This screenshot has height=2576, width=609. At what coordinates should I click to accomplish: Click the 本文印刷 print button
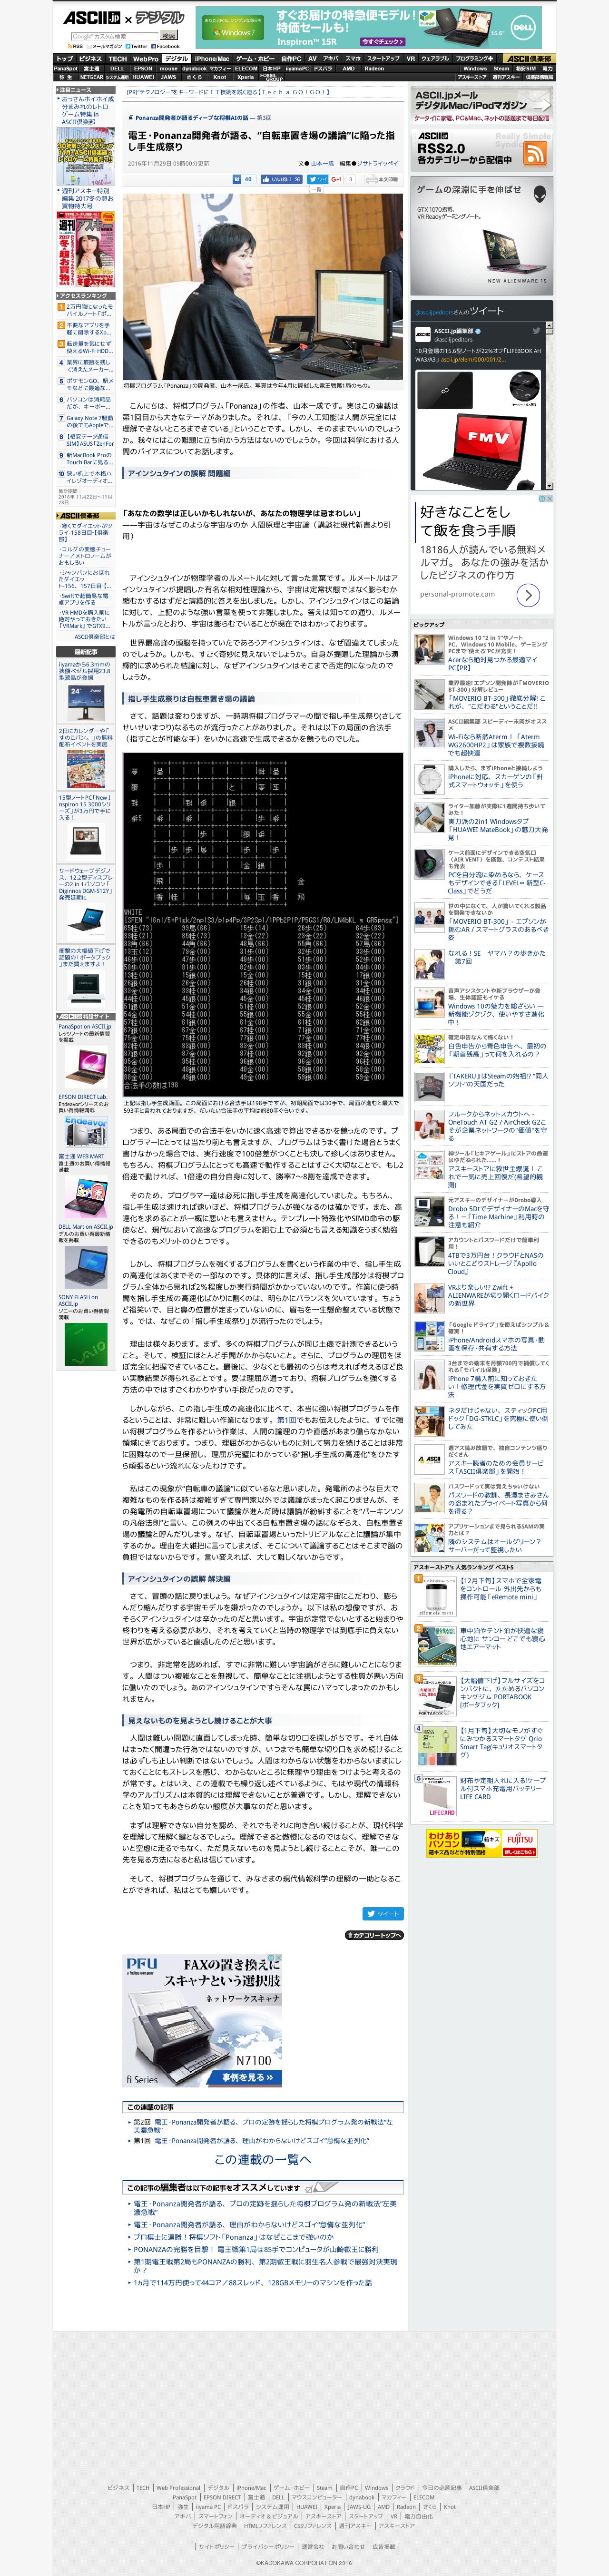(382, 179)
